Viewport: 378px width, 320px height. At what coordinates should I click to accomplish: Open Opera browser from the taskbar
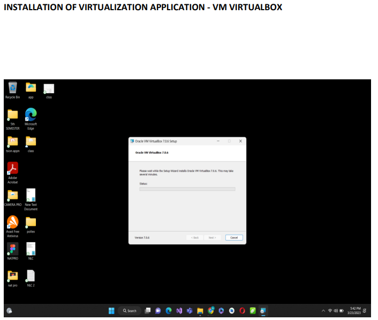(x=243, y=311)
